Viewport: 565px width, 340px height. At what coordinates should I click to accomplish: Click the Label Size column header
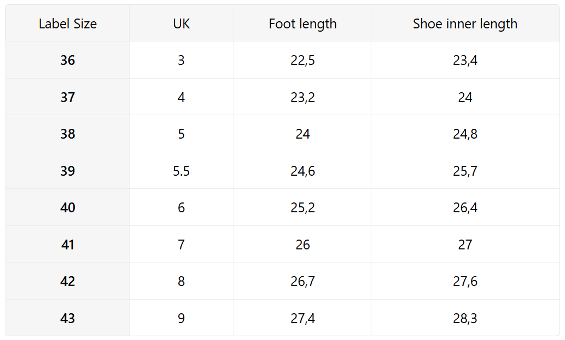click(x=68, y=24)
